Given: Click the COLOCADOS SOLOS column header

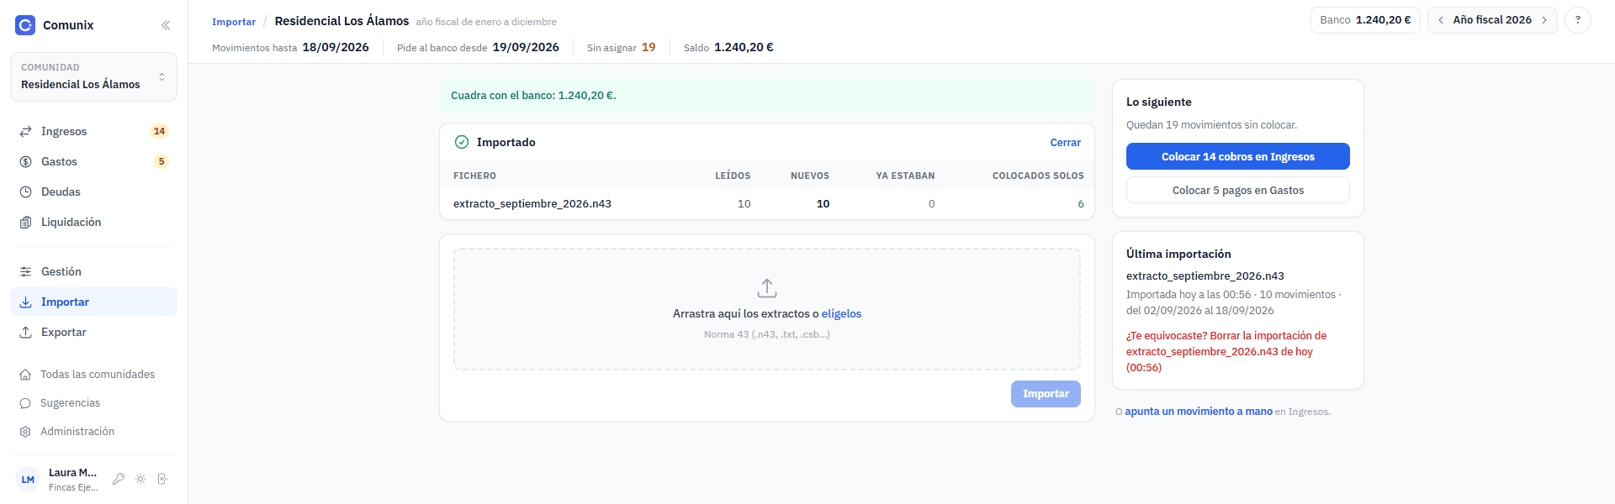Looking at the screenshot, I should pyautogui.click(x=1038, y=176).
